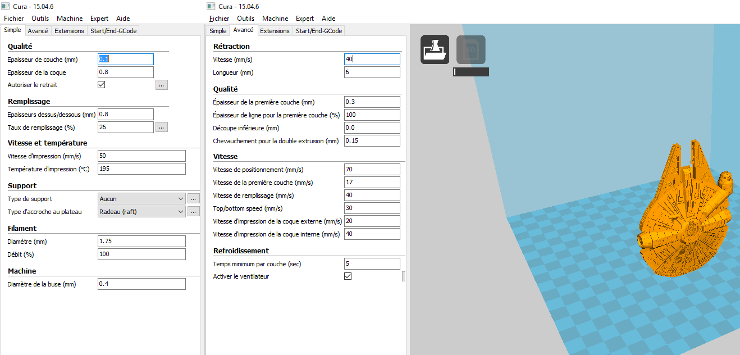Screen dimensions: 740x355
Task: Click Temps minimum par couche field
Action: pyautogui.click(x=372, y=263)
